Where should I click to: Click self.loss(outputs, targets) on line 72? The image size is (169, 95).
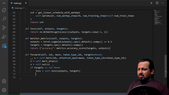(62, 71)
